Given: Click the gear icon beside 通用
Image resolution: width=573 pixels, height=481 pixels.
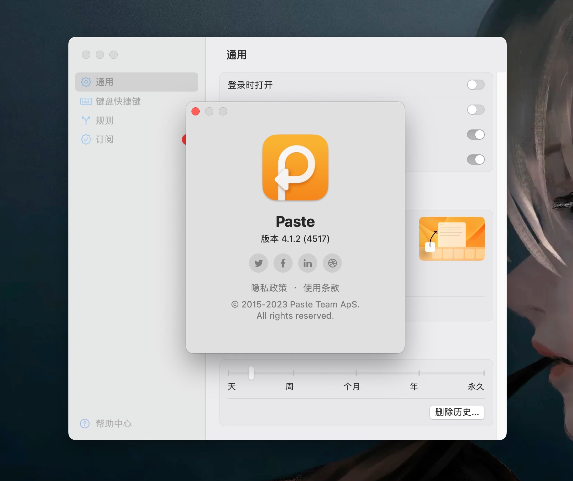Looking at the screenshot, I should tap(86, 82).
